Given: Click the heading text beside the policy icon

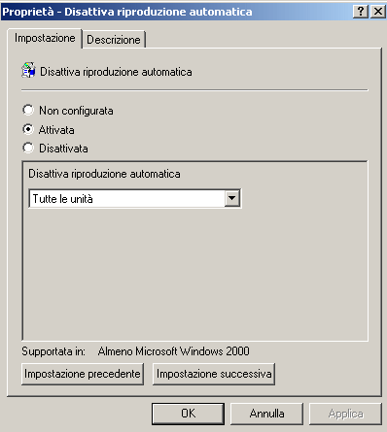Looking at the screenshot, I should (x=116, y=72).
